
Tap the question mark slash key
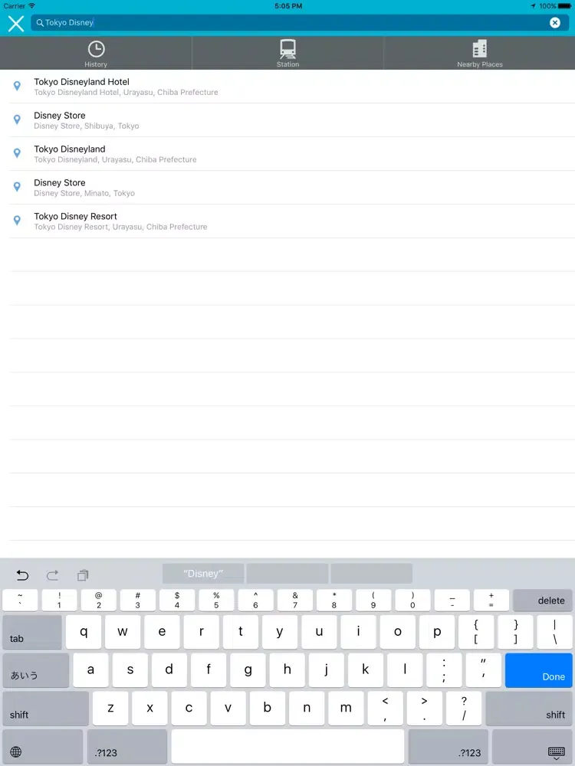pyautogui.click(x=464, y=709)
